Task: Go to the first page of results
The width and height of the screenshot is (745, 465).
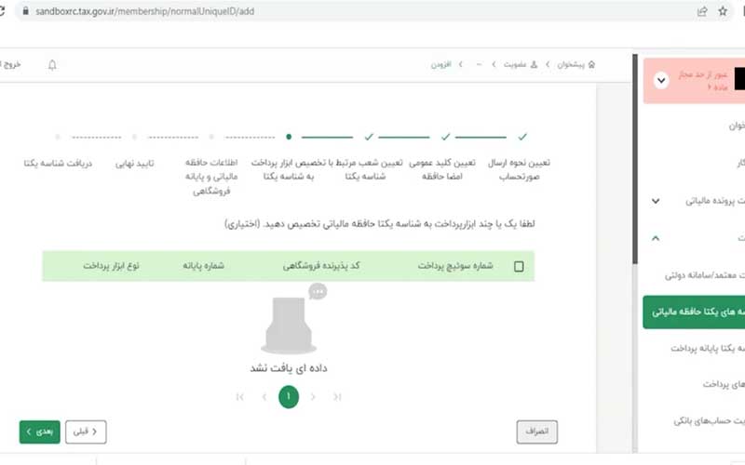Action: click(337, 397)
